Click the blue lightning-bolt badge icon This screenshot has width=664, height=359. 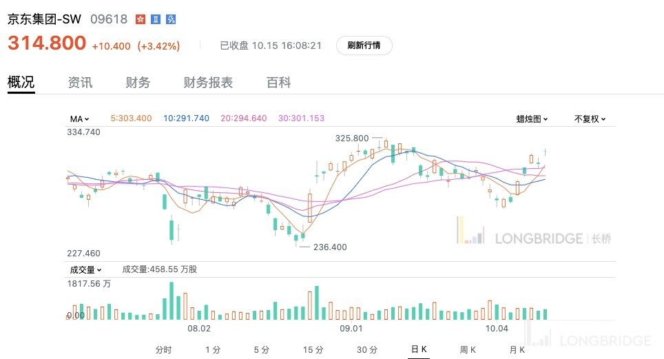pyautogui.click(x=171, y=19)
